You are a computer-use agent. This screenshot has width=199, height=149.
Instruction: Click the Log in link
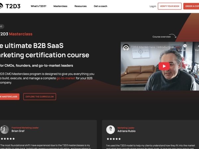tap(153, 6)
